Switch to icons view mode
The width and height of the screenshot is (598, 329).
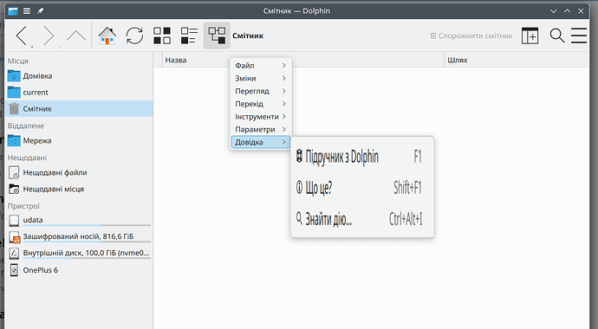162,35
